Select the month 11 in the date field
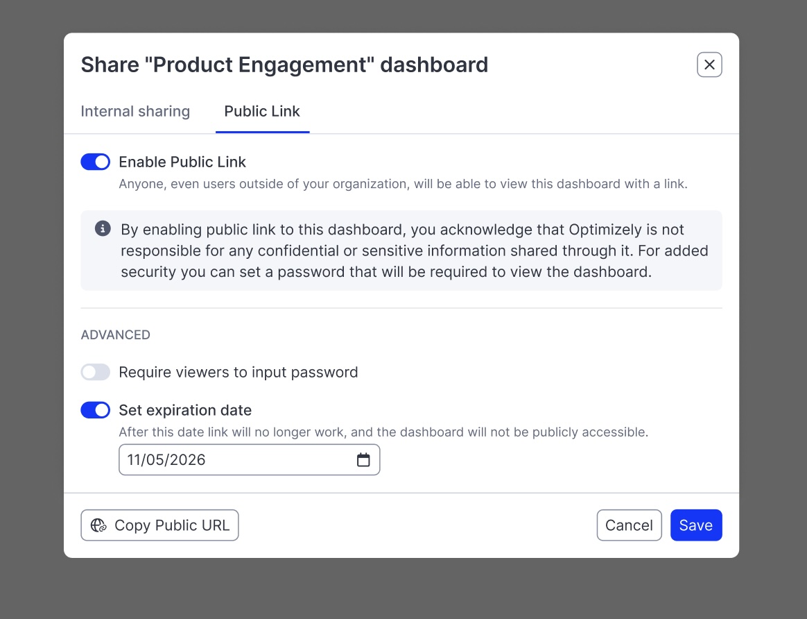Screen dimensions: 807x619 pyautogui.click(x=134, y=460)
